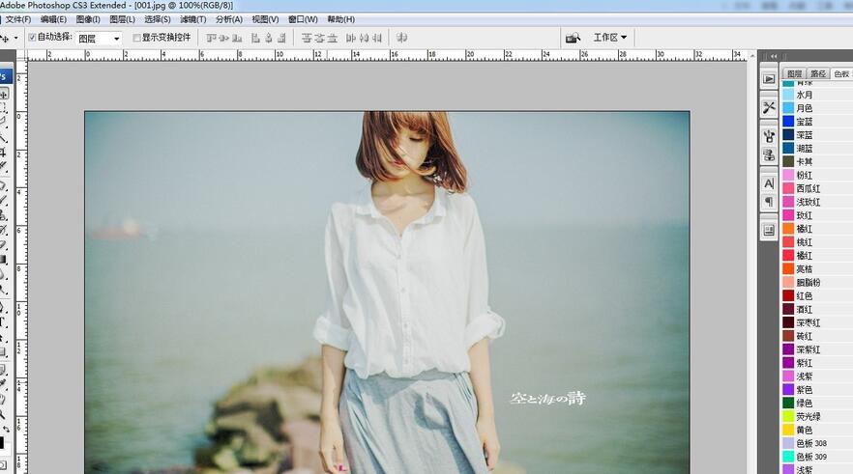853x474 pixels.
Task: Toggle the 自动选择 checkbox
Action: [x=32, y=38]
